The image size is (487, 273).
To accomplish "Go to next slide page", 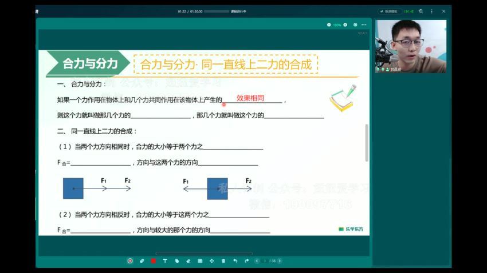I will coord(280,261).
